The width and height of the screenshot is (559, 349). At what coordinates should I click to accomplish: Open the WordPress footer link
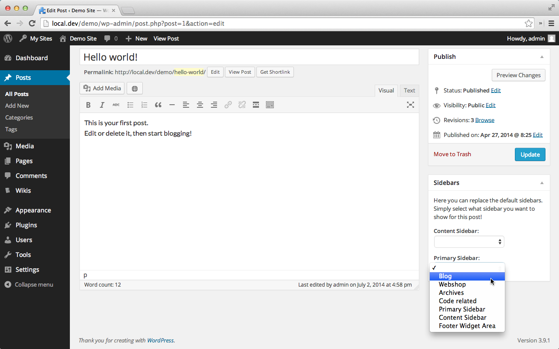point(160,340)
